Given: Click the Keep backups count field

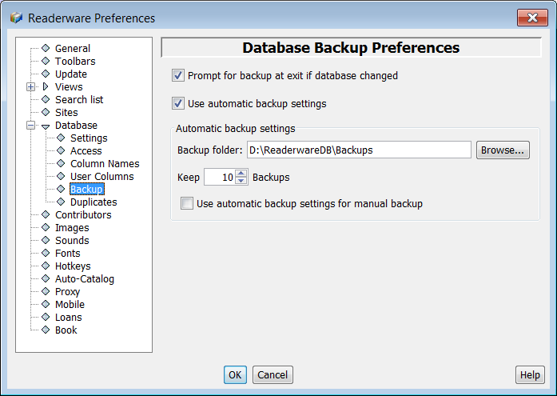Looking at the screenshot, I should (220, 177).
